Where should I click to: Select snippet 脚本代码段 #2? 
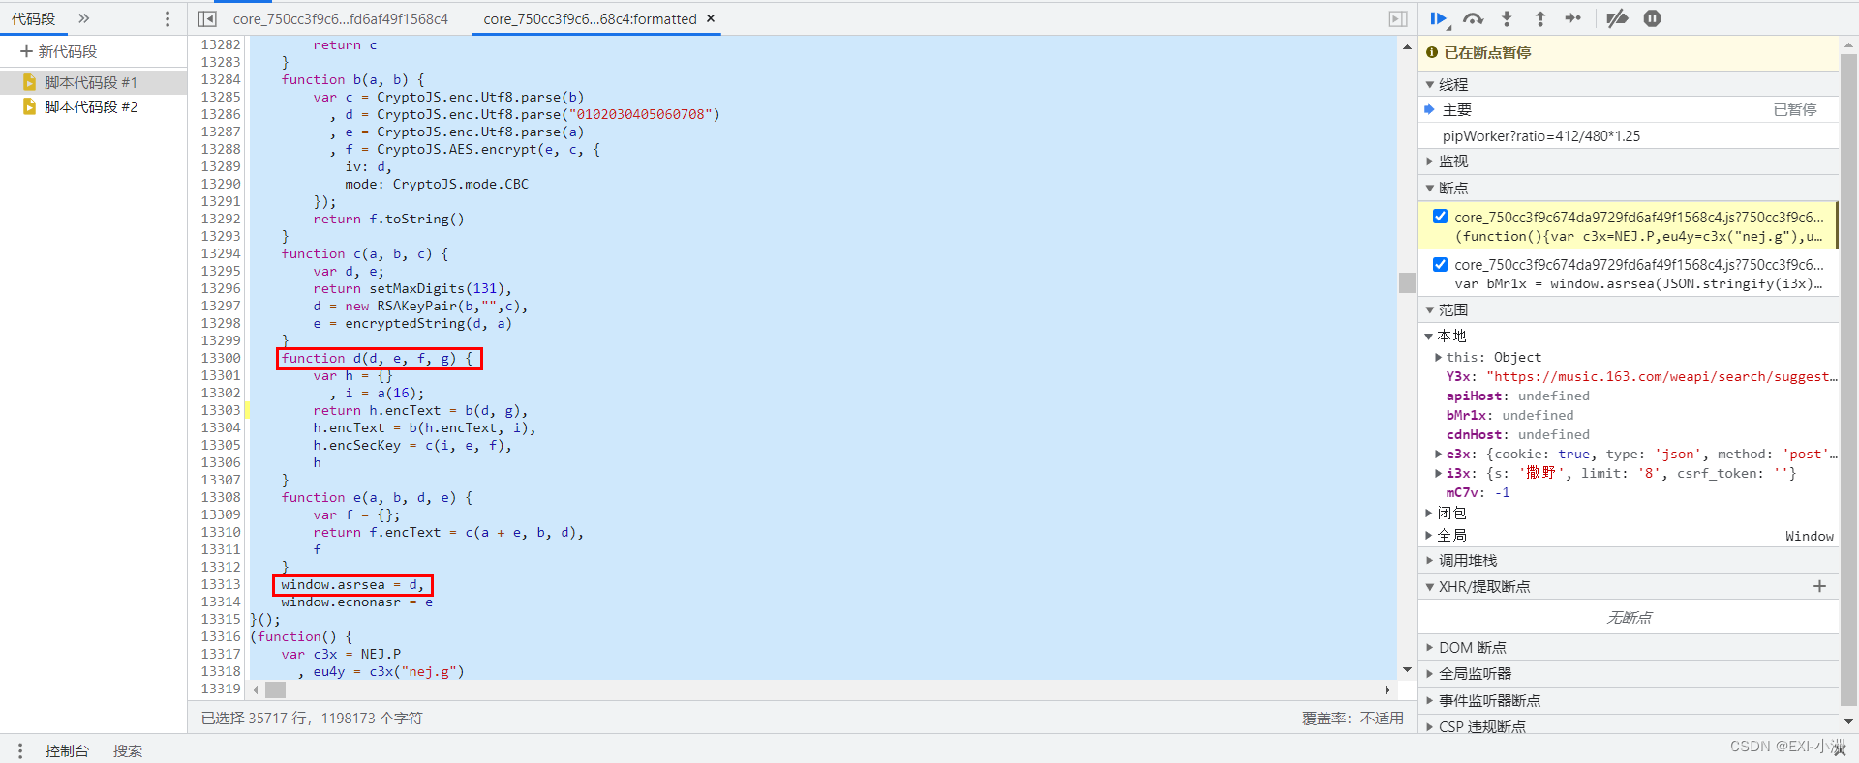point(93,106)
